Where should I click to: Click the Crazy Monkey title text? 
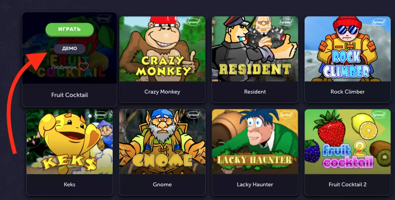coord(162,92)
